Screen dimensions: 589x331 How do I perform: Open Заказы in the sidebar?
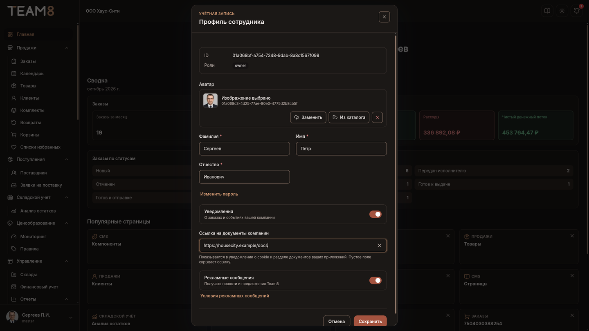(28, 61)
